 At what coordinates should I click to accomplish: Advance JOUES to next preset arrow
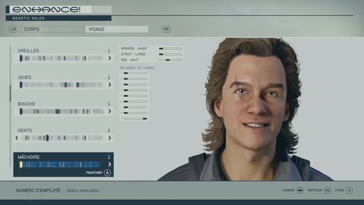click(110, 85)
